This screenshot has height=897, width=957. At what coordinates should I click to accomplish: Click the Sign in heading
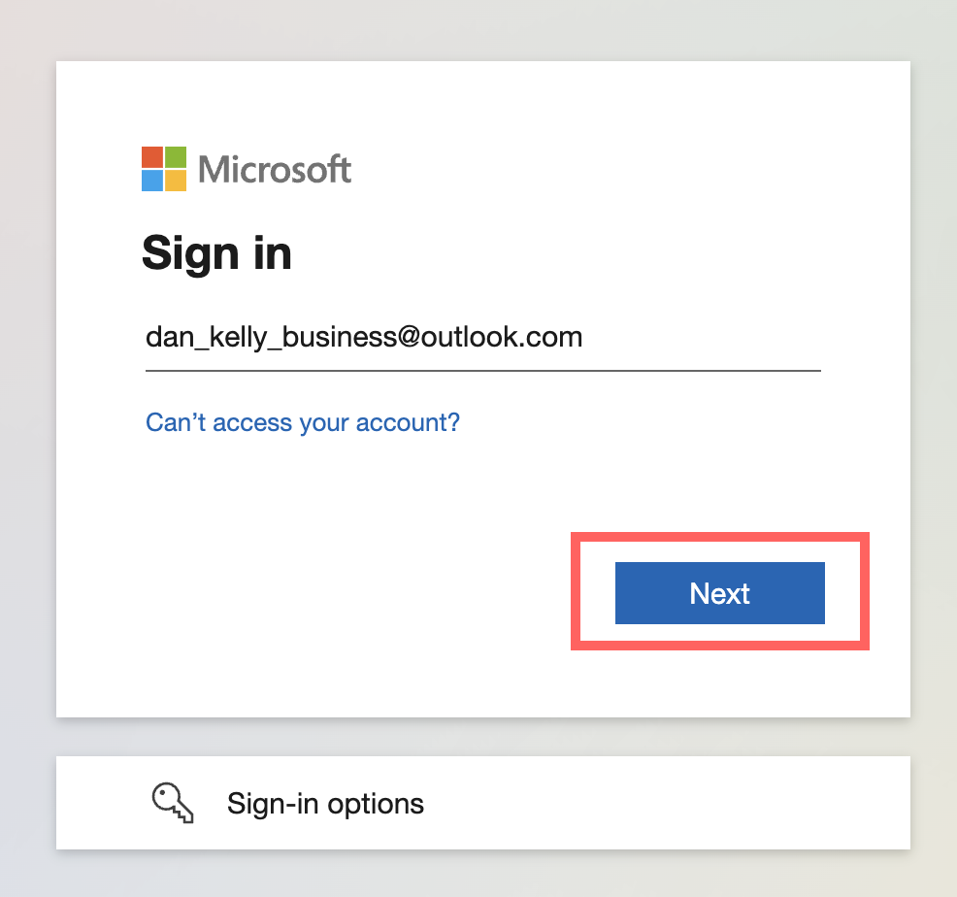pyautogui.click(x=216, y=252)
